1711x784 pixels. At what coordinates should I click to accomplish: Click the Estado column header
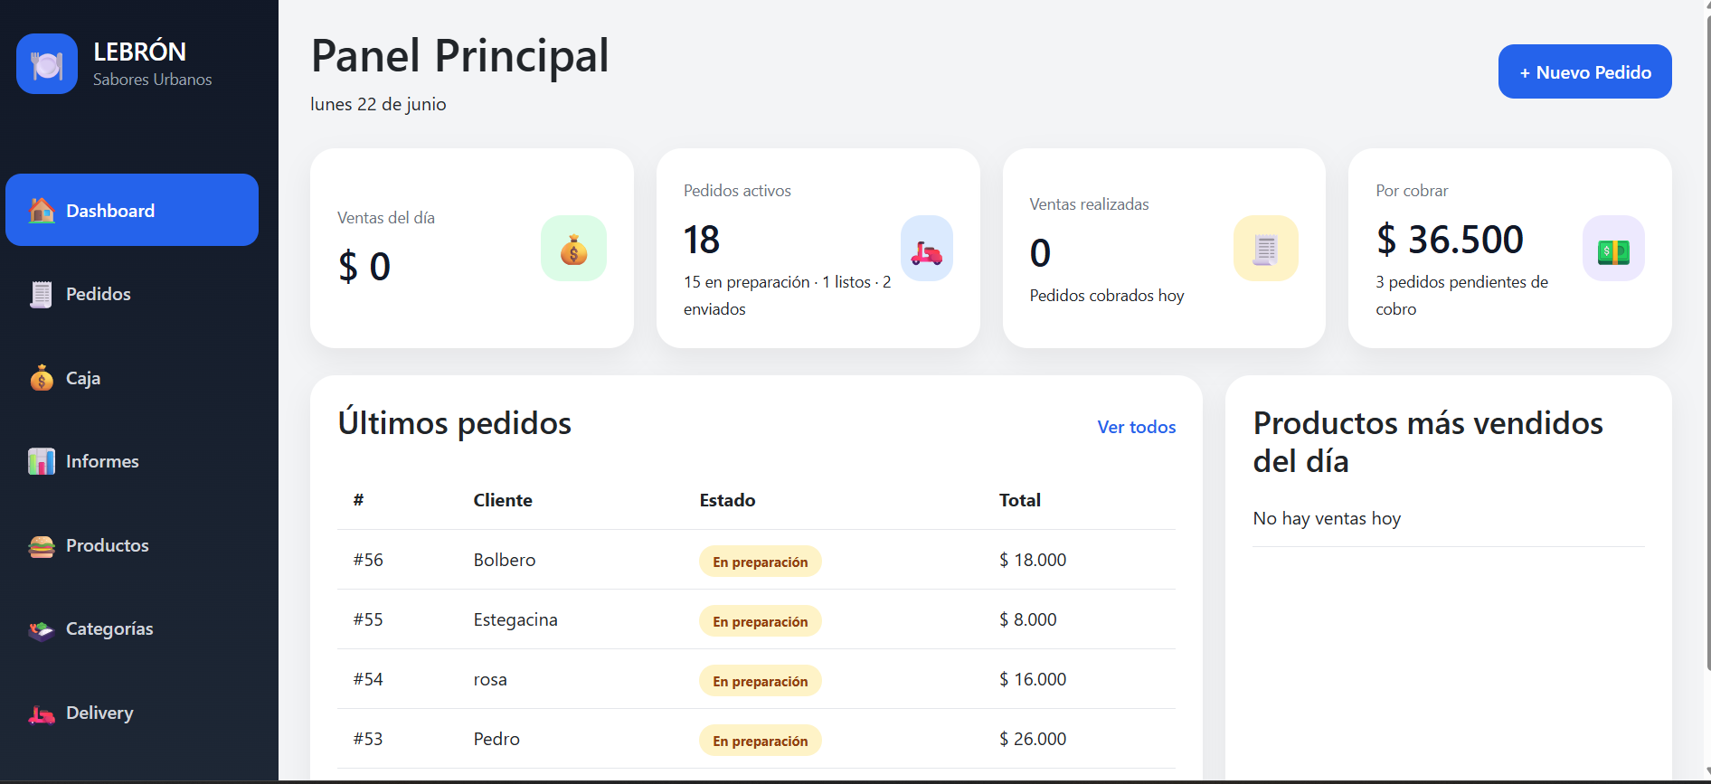(727, 500)
